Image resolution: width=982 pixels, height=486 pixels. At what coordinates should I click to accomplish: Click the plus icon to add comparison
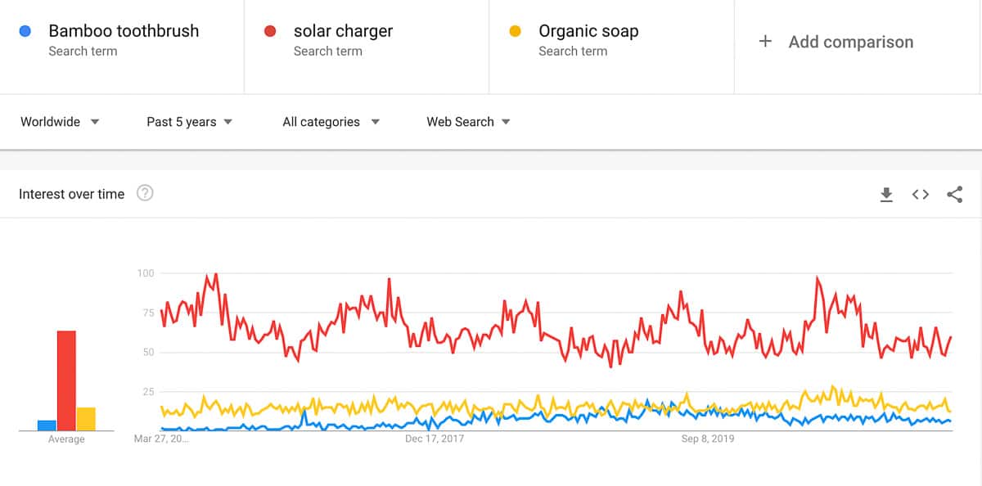(765, 42)
